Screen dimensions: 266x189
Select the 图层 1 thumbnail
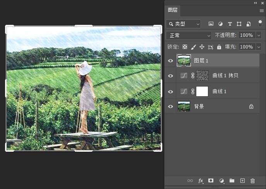[x=184, y=61]
